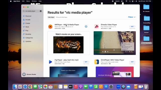Image resolution: width=161 pixels, height=90 pixels.
Task: Open the Edit menu
Action: point(23,1)
